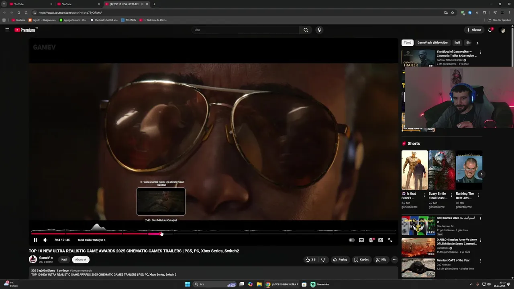Open Streamlabs from the taskbar
The image size is (514, 289).
[x=320, y=284]
